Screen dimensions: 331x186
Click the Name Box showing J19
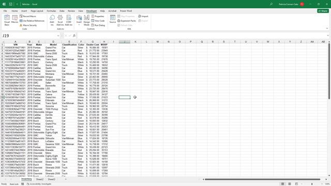(x=29, y=36)
